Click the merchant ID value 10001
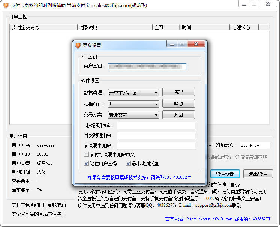The width and height of the screenshot is (280, 227). point(42,154)
